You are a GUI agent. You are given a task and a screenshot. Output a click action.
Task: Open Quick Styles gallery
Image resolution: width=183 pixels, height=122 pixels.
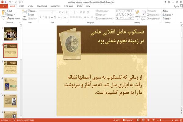coord(143,15)
